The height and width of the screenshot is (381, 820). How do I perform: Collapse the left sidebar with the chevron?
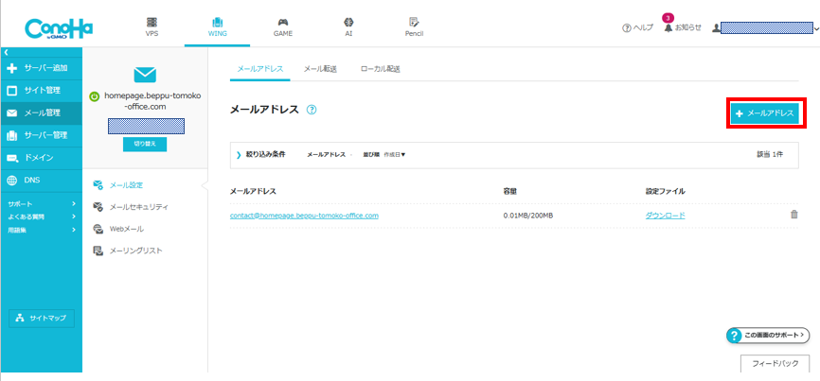(7, 52)
